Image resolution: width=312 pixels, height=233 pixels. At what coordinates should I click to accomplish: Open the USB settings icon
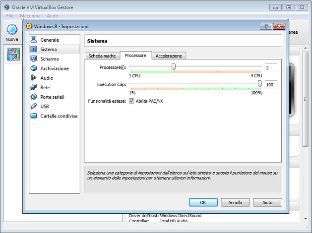click(34, 106)
